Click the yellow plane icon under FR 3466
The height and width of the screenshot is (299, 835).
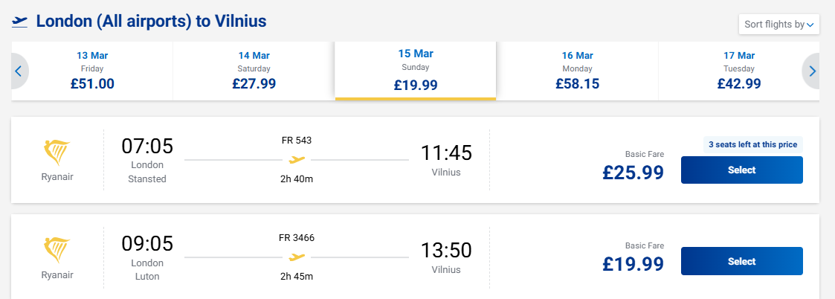297,257
